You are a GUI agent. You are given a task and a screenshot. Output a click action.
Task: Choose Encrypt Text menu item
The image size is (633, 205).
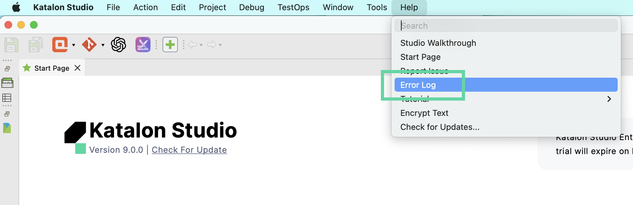424,113
